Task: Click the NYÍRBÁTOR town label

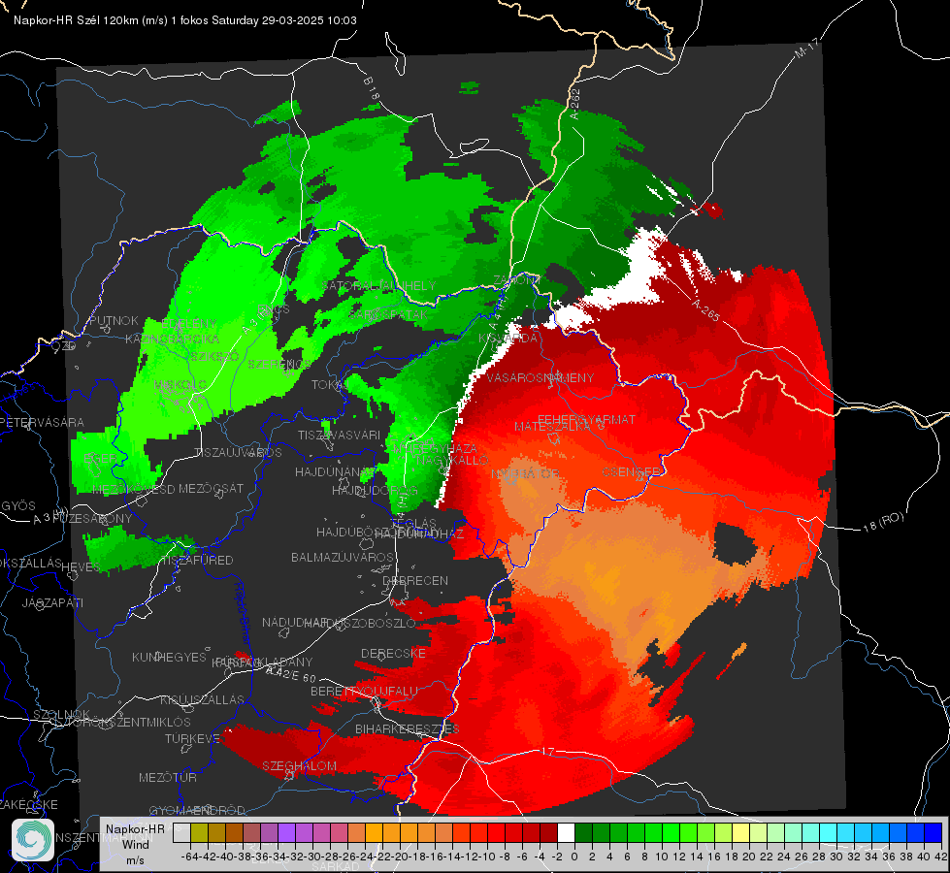Action: coord(525,473)
